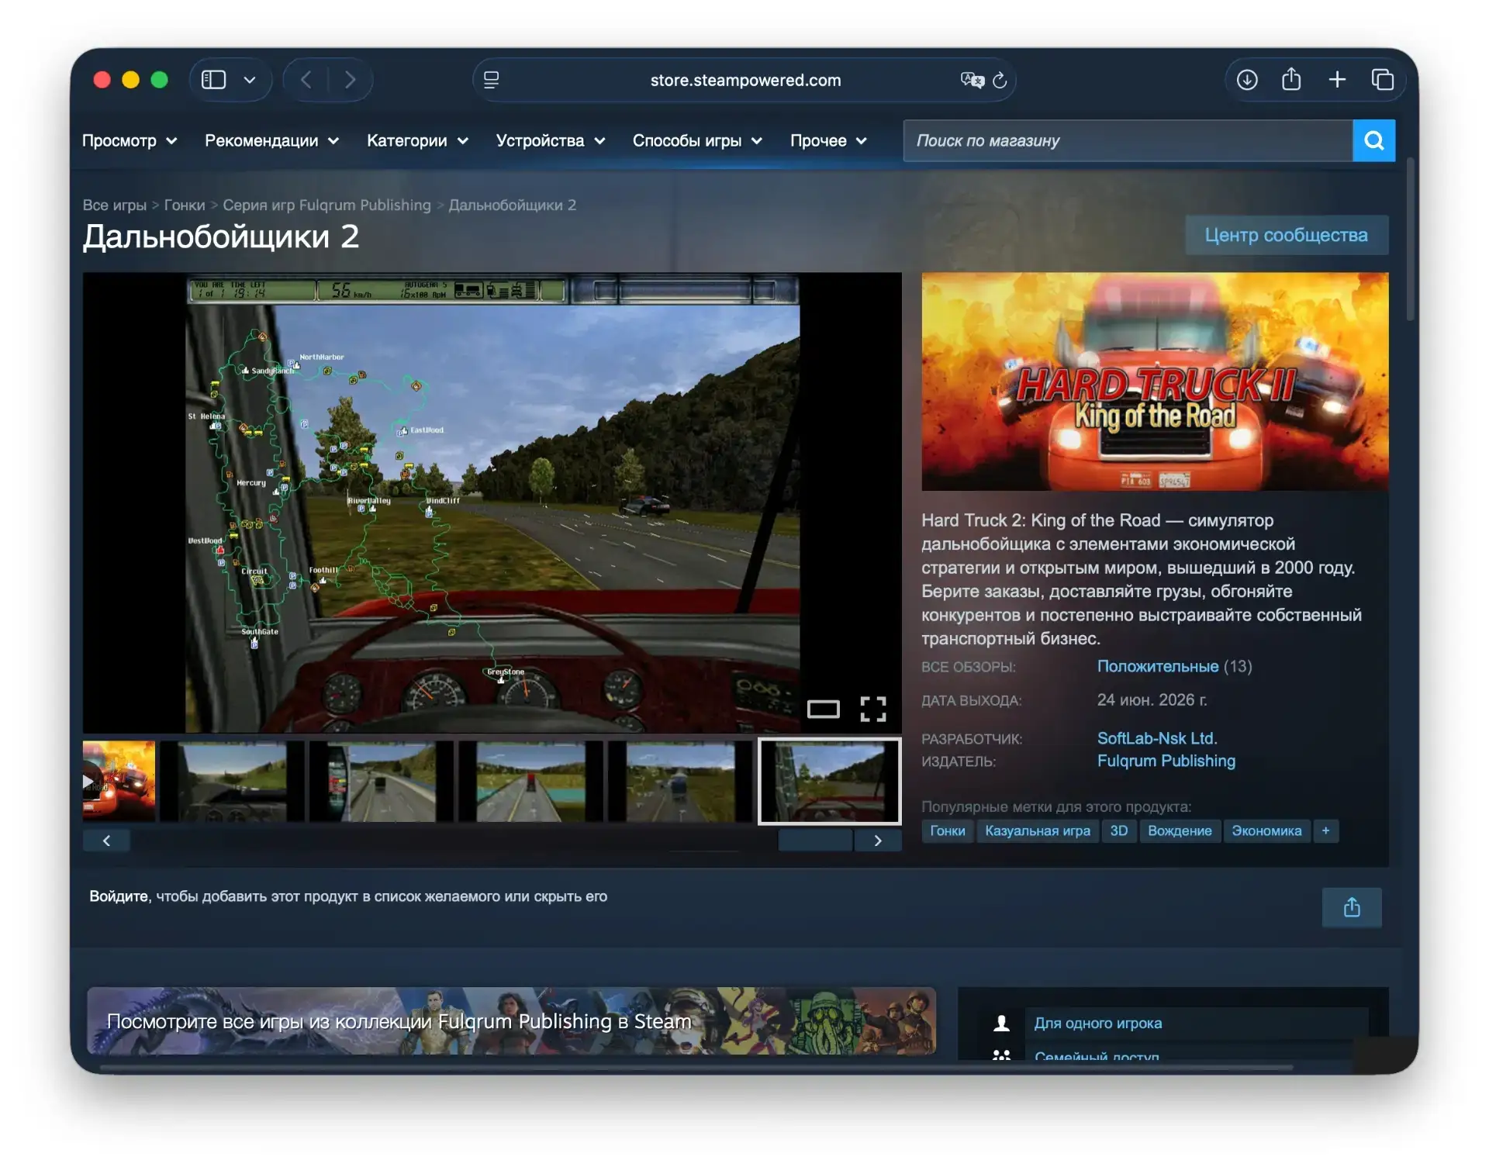Select the fourth thumbnail with the red truck
This screenshot has width=1489, height=1167.
tap(530, 781)
